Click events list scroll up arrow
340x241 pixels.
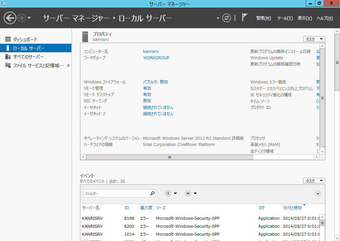point(322,217)
